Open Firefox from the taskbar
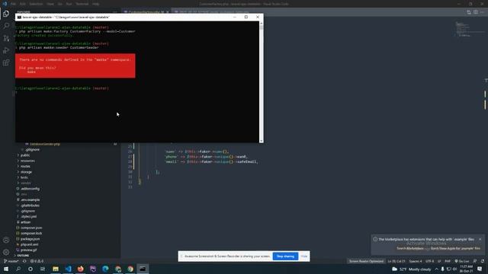Screen dimensions: 488x274 point(81,269)
